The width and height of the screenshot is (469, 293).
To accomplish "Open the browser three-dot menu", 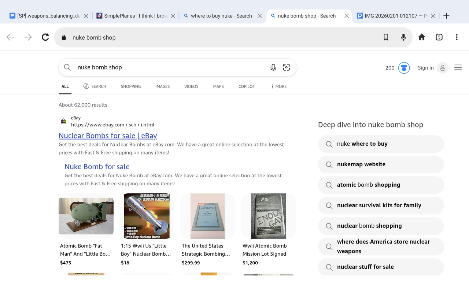I will [457, 37].
